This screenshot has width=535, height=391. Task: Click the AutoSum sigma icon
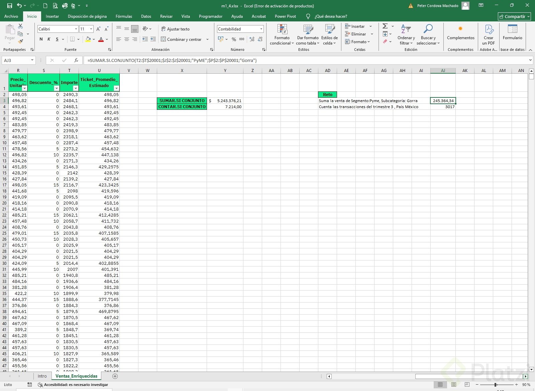(385, 26)
